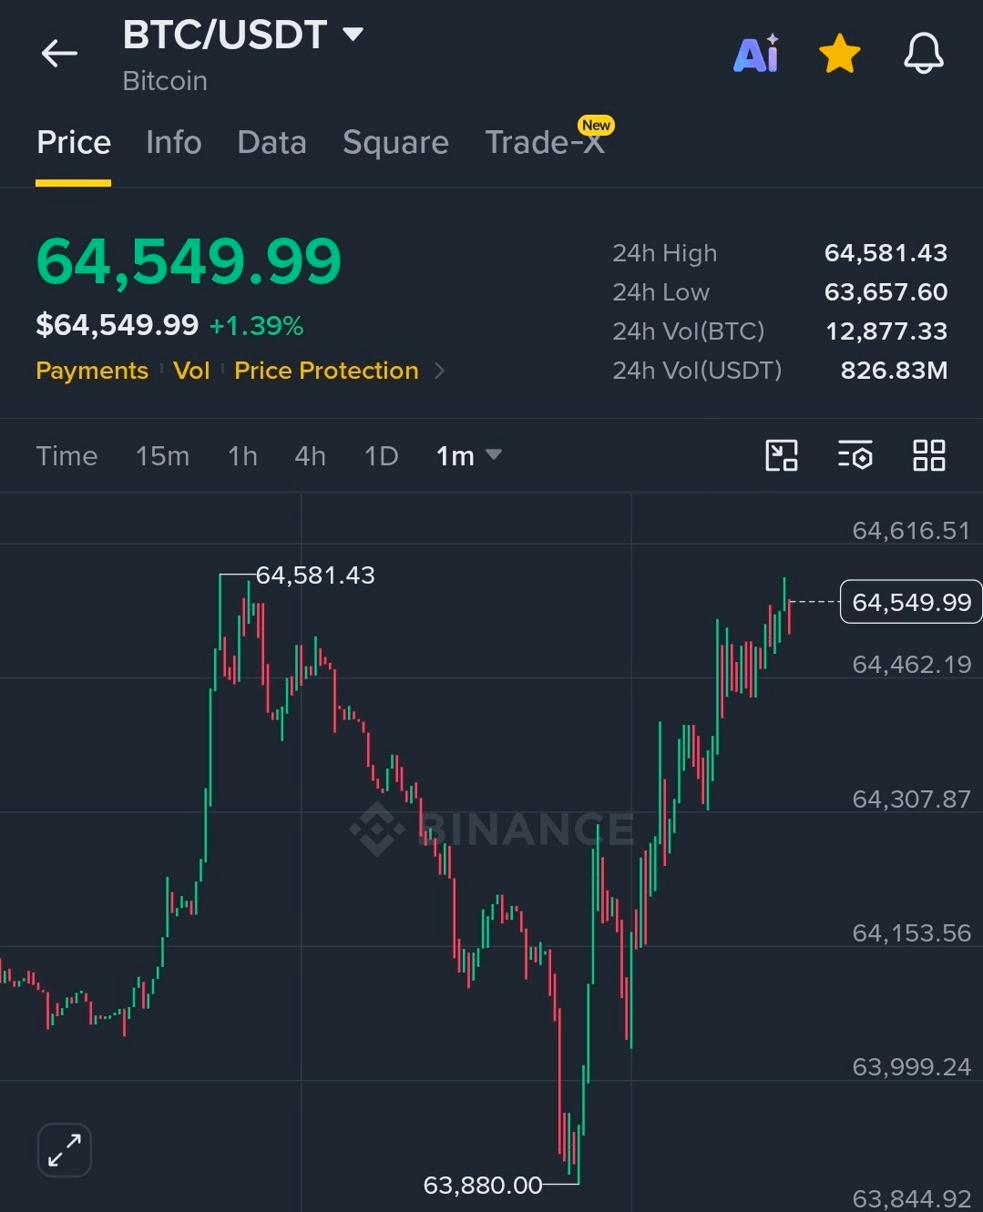Image resolution: width=983 pixels, height=1212 pixels.
Task: Select the 1h chart interval
Action: click(x=242, y=455)
